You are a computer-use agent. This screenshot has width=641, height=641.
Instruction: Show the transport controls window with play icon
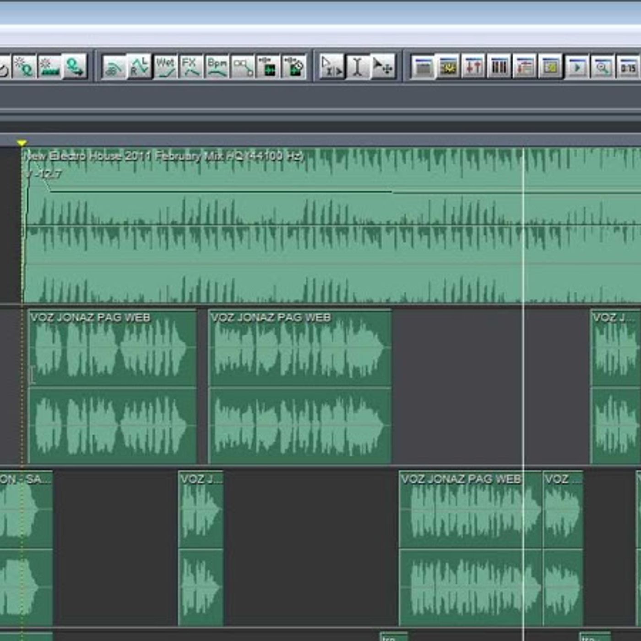(576, 67)
